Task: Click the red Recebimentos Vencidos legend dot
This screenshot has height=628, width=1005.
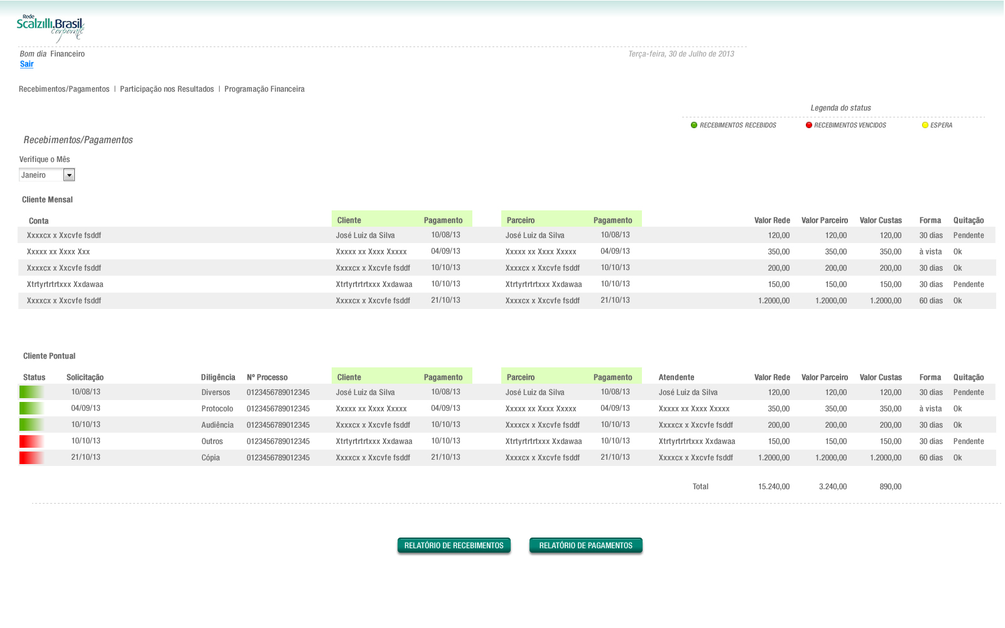Action: (x=809, y=125)
